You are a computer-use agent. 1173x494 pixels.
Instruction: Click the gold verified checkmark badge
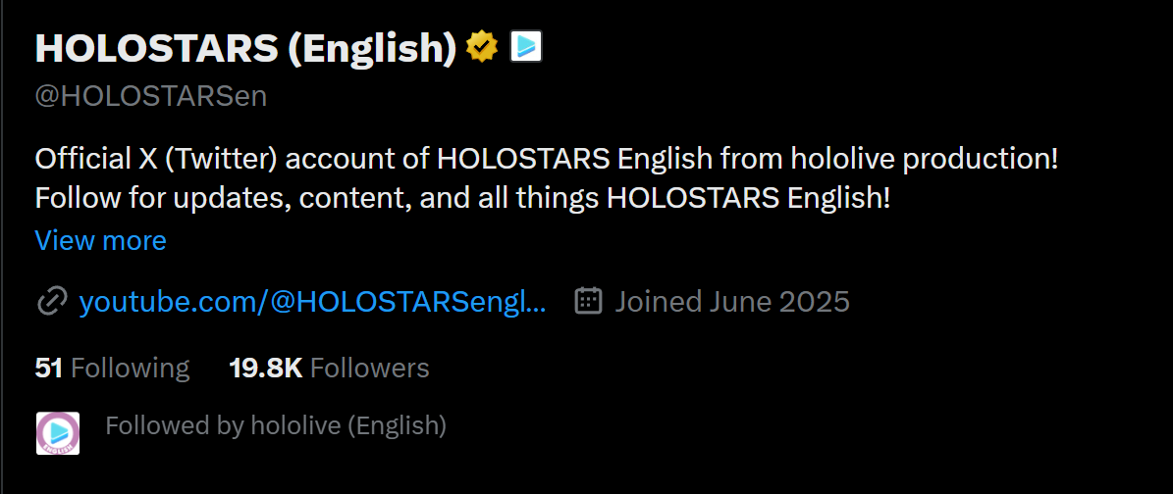tap(482, 46)
